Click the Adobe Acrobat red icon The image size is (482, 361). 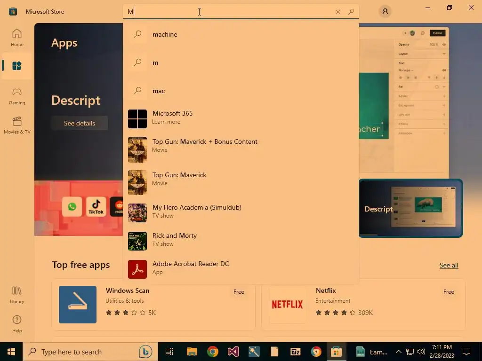point(137,269)
